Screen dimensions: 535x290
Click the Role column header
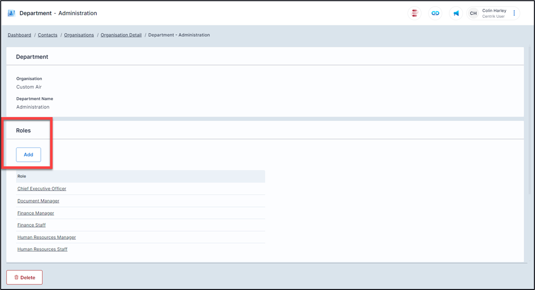22,177
